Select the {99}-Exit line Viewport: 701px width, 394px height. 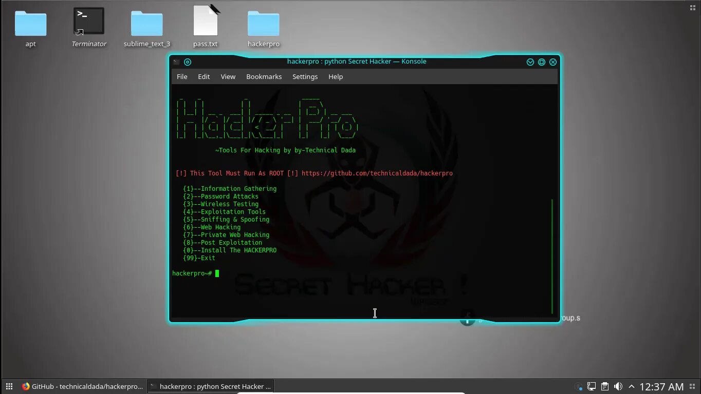[x=199, y=258]
